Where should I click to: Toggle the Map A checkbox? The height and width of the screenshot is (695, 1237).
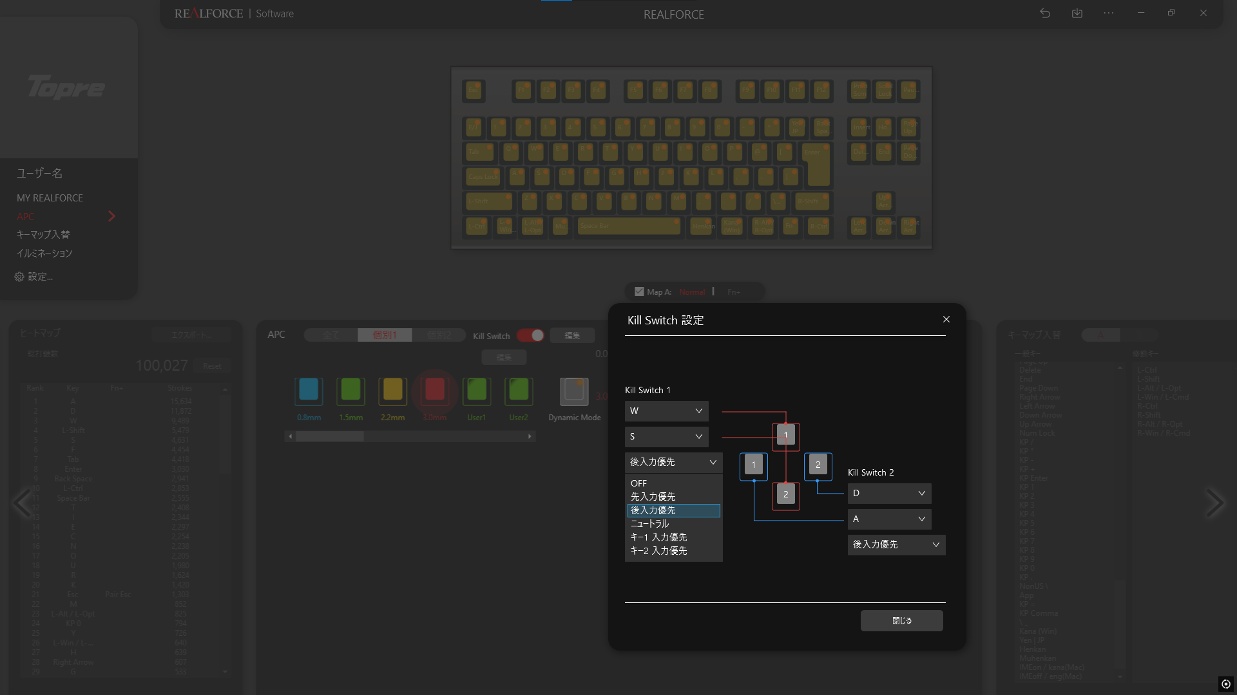click(x=639, y=292)
